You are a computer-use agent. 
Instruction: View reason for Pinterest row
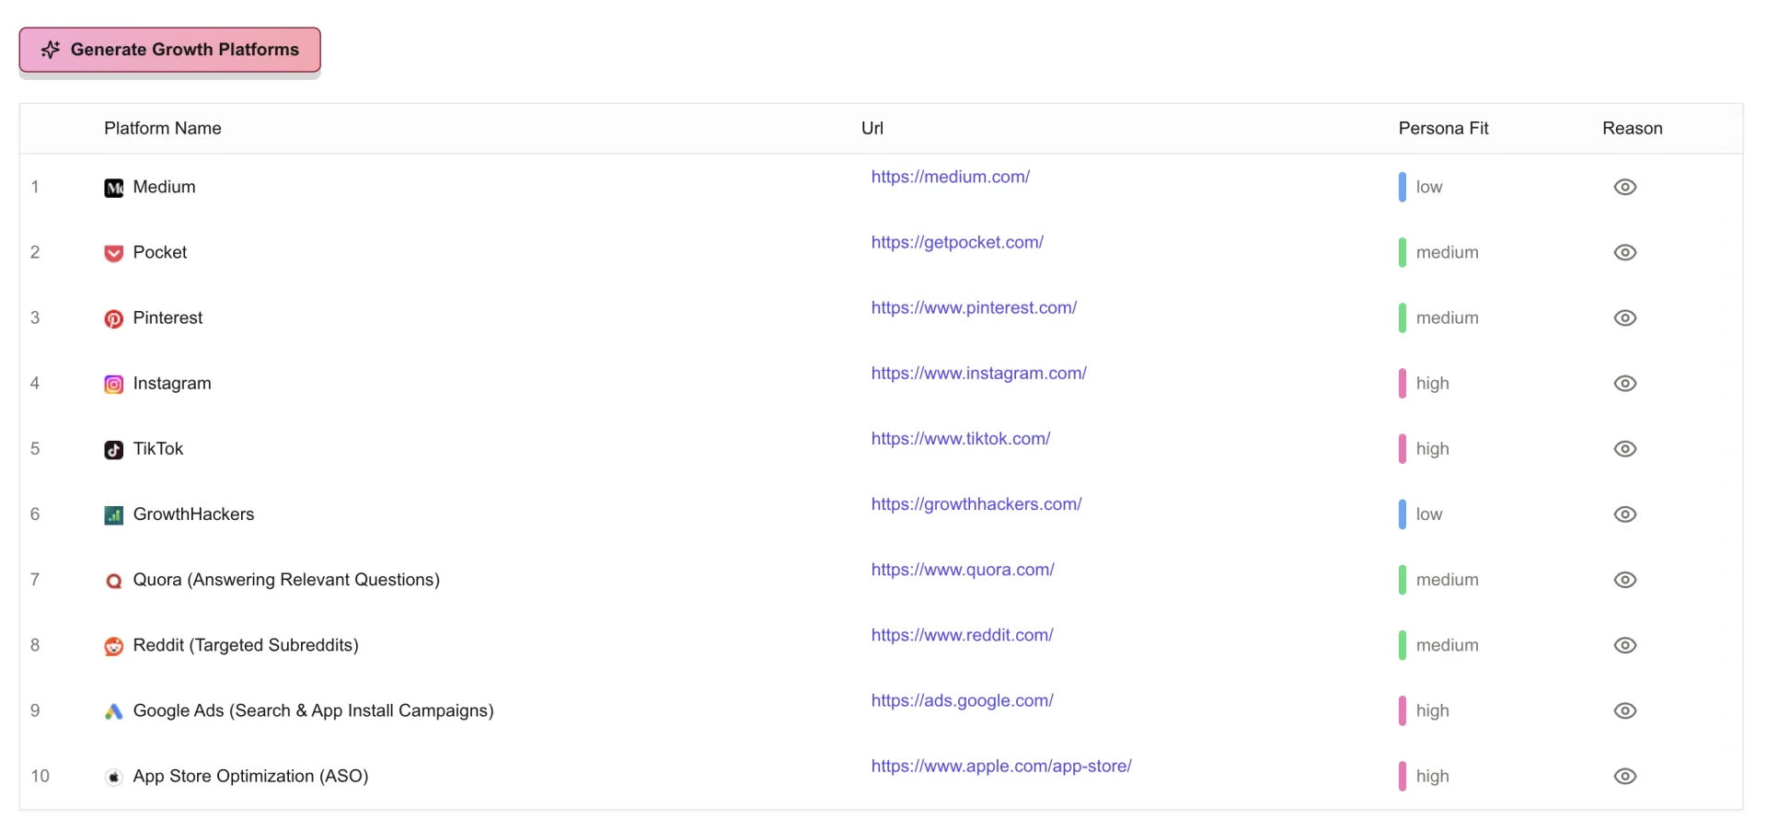pyautogui.click(x=1625, y=317)
